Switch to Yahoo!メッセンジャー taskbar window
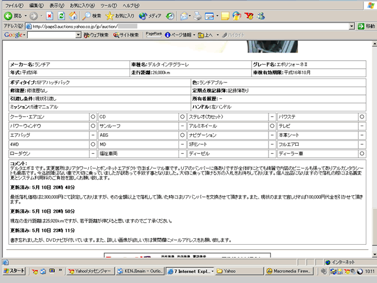This screenshot has height=283, width=377. click(x=90, y=271)
